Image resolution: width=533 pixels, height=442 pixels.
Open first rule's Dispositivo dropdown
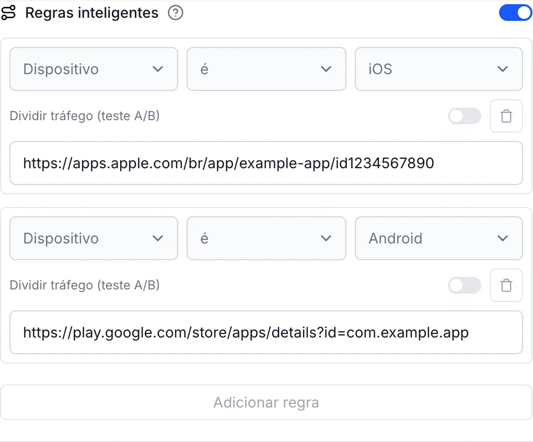(x=94, y=69)
